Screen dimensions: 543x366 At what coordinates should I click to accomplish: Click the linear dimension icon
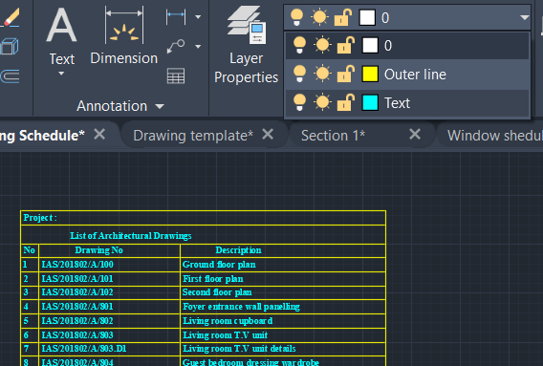[176, 16]
